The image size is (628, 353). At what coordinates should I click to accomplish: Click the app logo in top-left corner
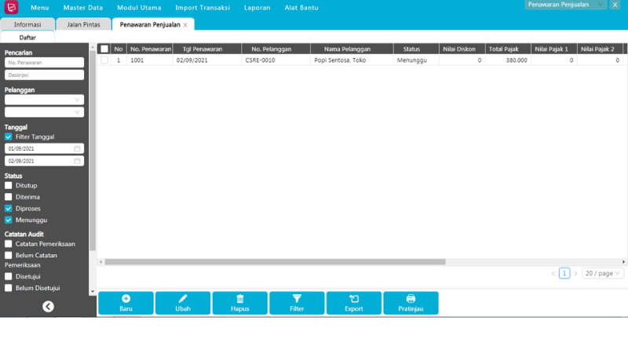[x=11, y=8]
